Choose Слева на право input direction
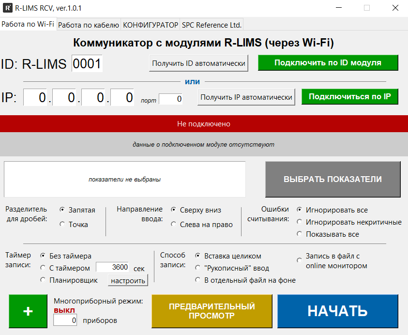408x335 pixels. click(x=174, y=224)
